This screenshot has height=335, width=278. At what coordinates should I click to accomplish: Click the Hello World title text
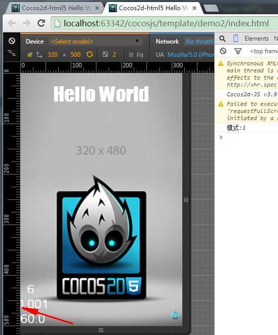[x=101, y=94]
